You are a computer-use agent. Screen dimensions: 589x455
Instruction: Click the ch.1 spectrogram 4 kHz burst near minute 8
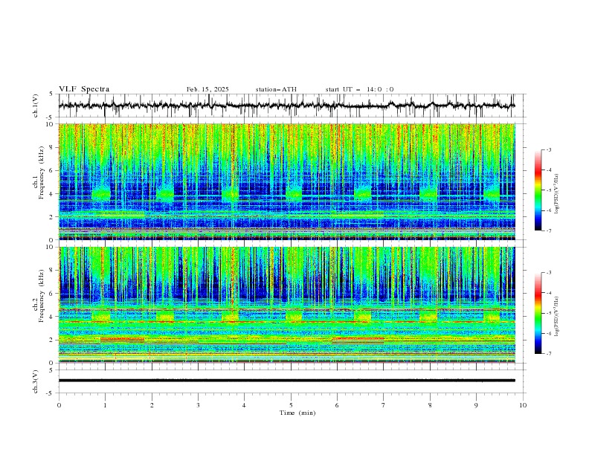(x=428, y=194)
